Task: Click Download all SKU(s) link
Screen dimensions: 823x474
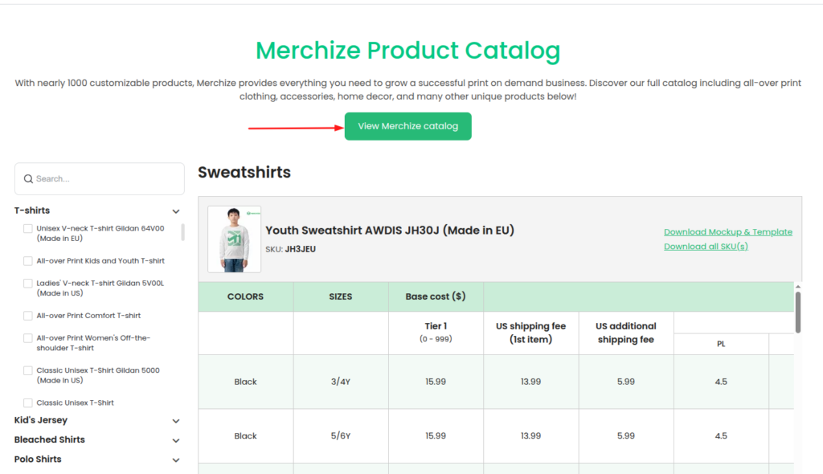Action: pos(706,247)
